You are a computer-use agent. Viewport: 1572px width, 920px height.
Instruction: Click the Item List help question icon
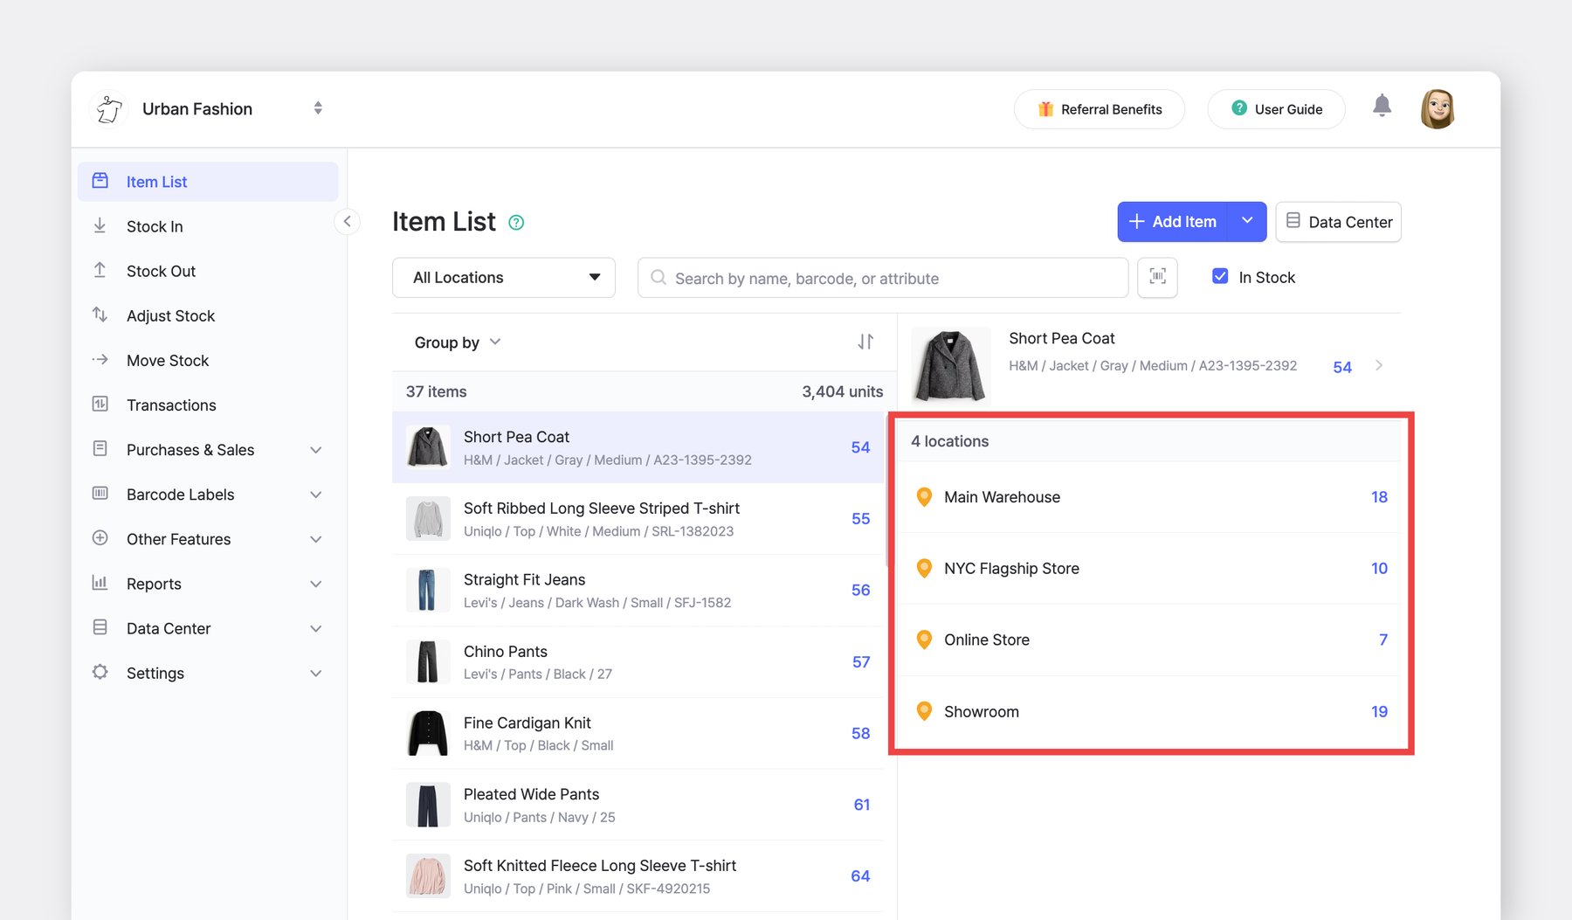516,223
